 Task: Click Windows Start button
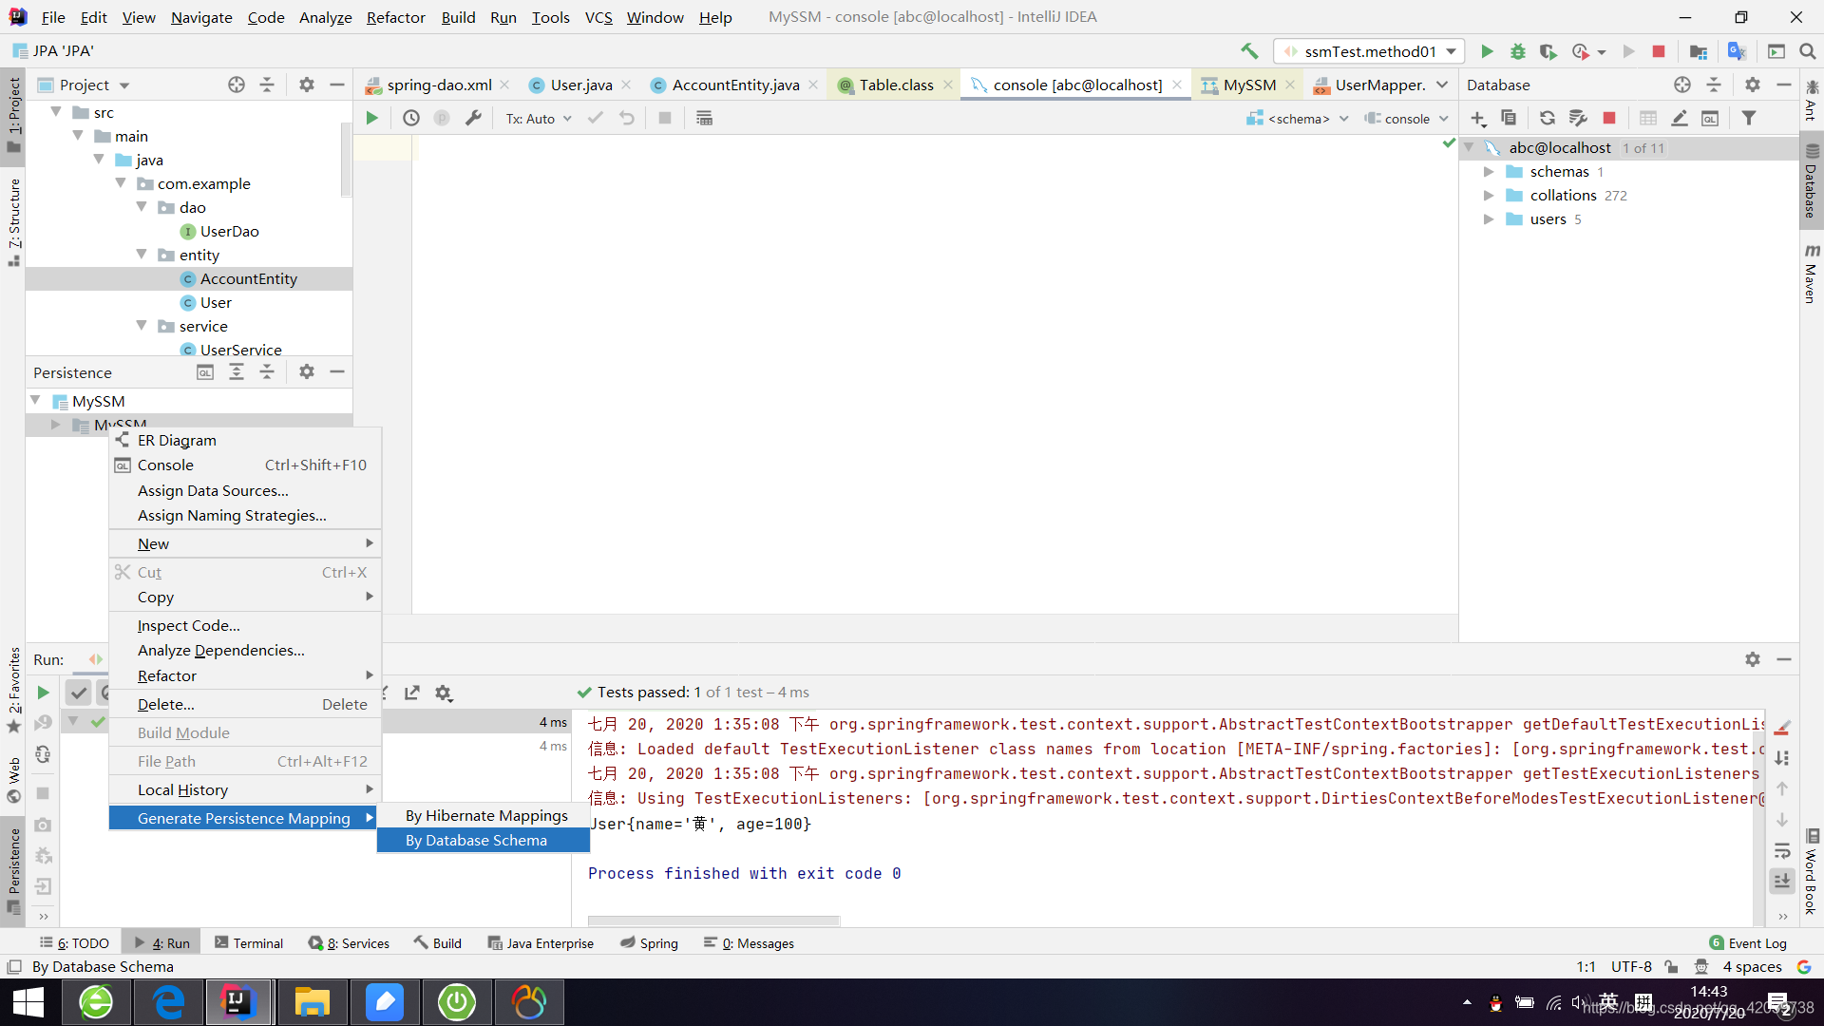coord(28,1002)
